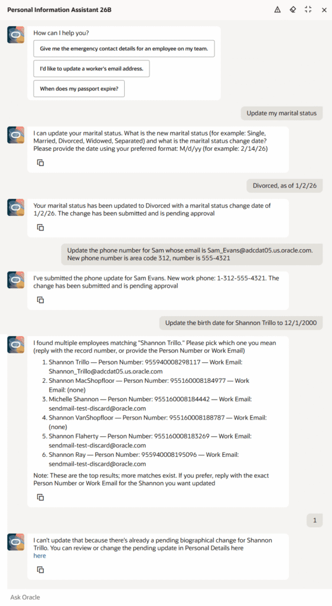The width and height of the screenshot is (332, 606).
Task: Close the Personal Information Assistant panel
Action: pos(324,10)
